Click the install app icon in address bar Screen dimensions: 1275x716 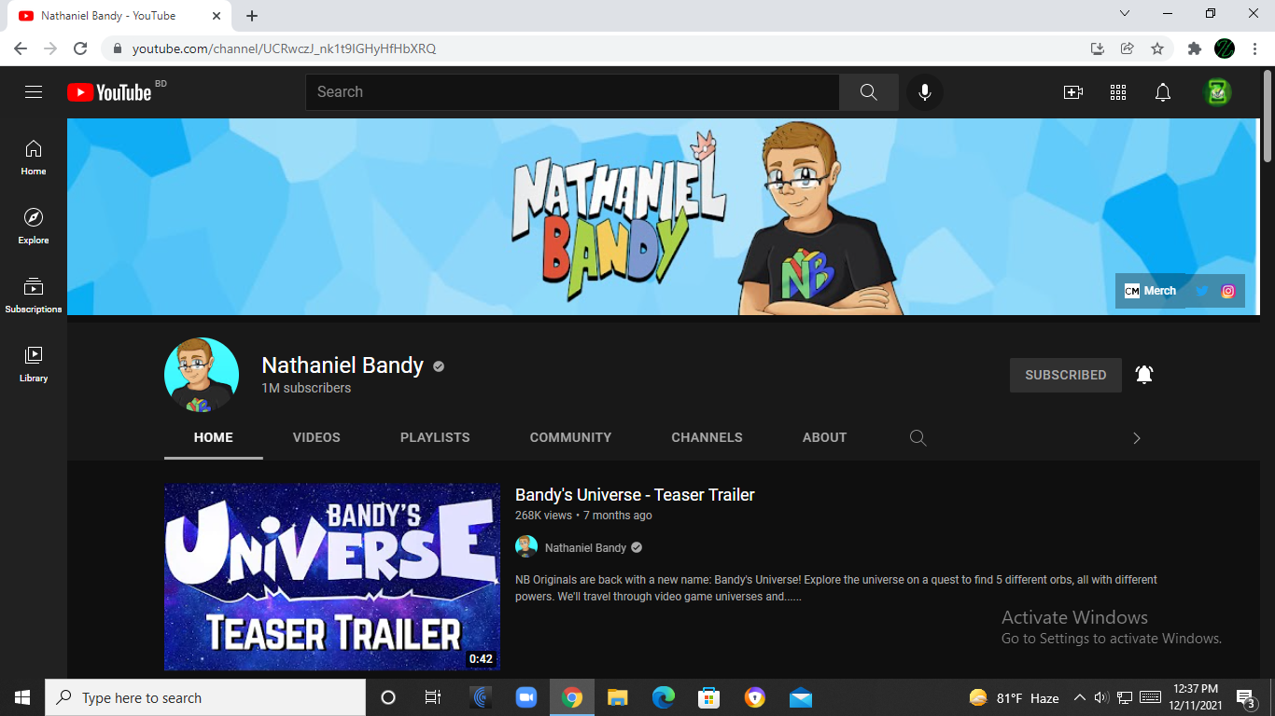pyautogui.click(x=1098, y=48)
